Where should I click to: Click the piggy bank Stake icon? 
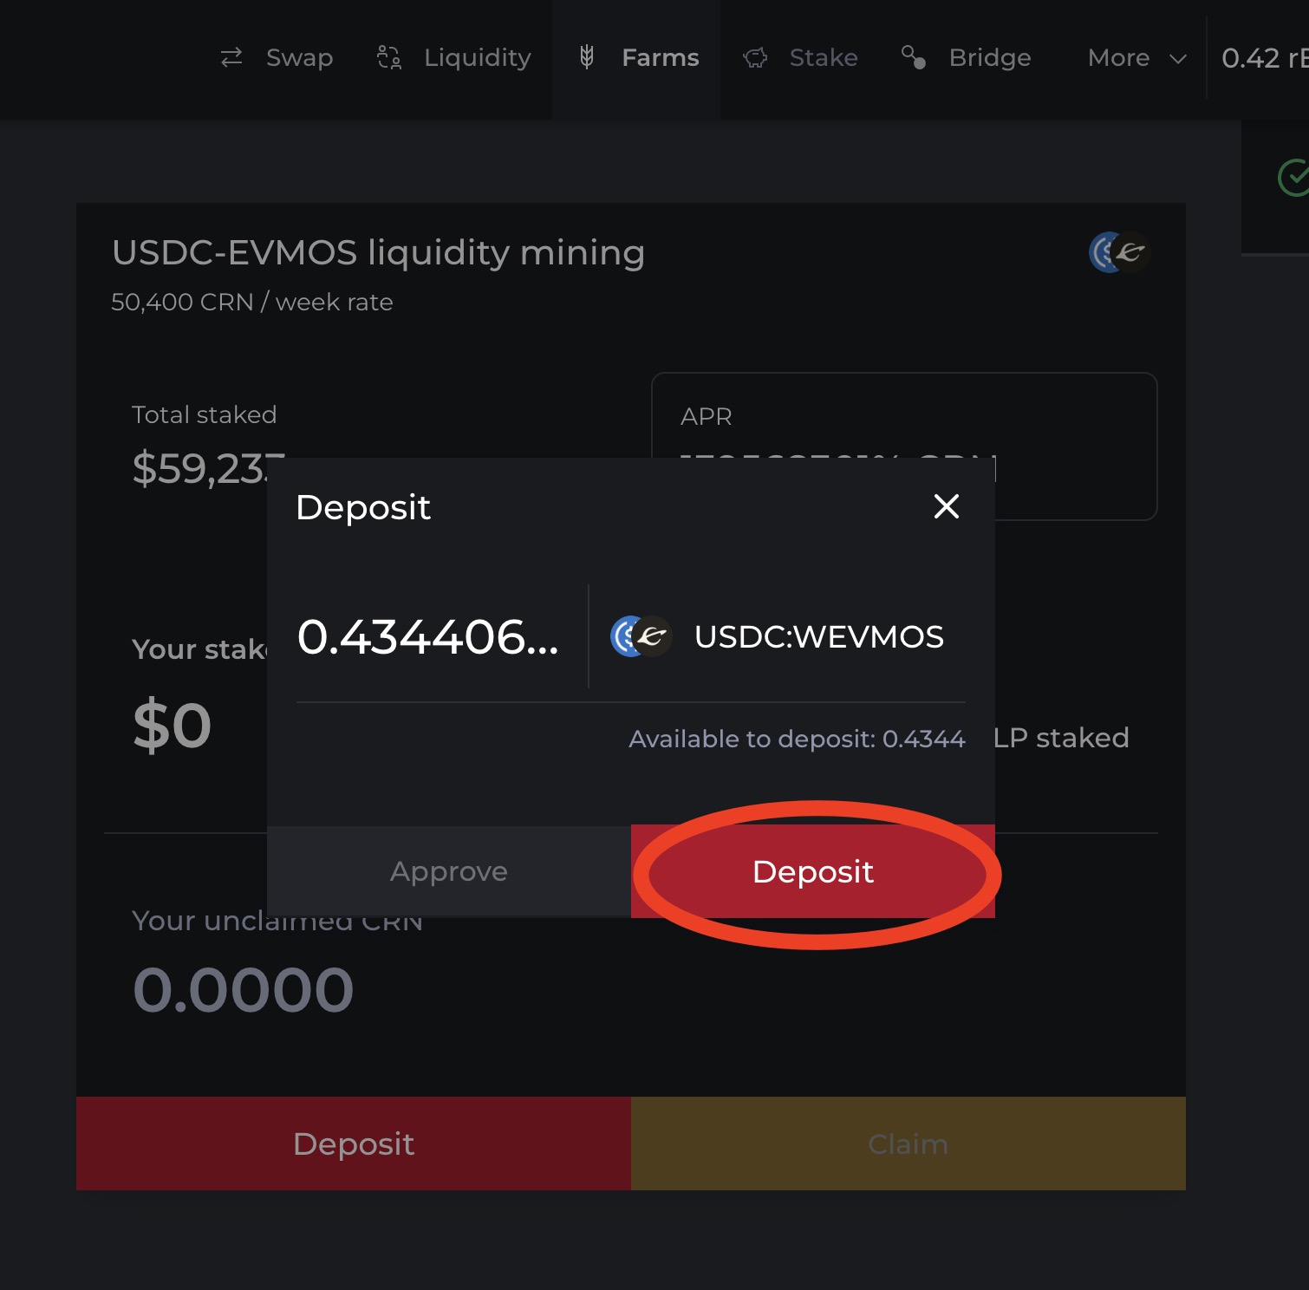(x=755, y=58)
